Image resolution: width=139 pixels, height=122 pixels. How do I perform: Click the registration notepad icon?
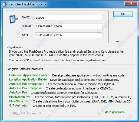(x=14, y=19)
